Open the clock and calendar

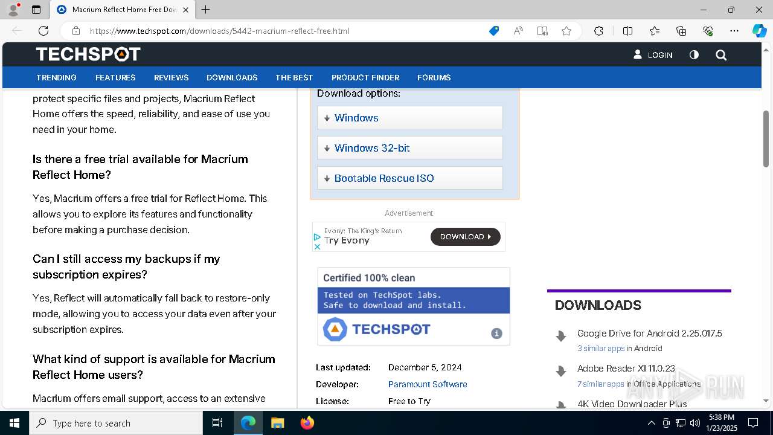721,423
